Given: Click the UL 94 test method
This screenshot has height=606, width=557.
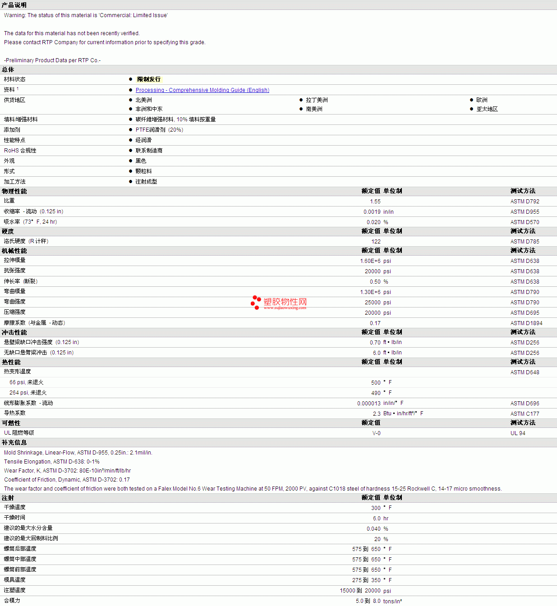Looking at the screenshot, I should (x=518, y=433).
